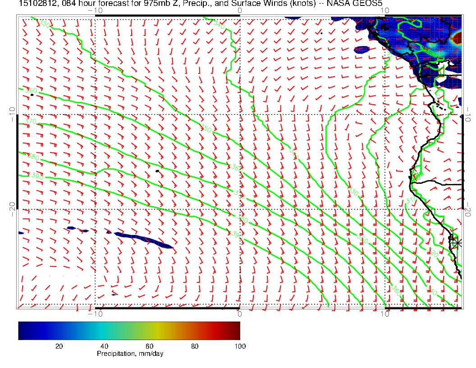Click the 0 longitude label on the bottom axis

point(239,314)
